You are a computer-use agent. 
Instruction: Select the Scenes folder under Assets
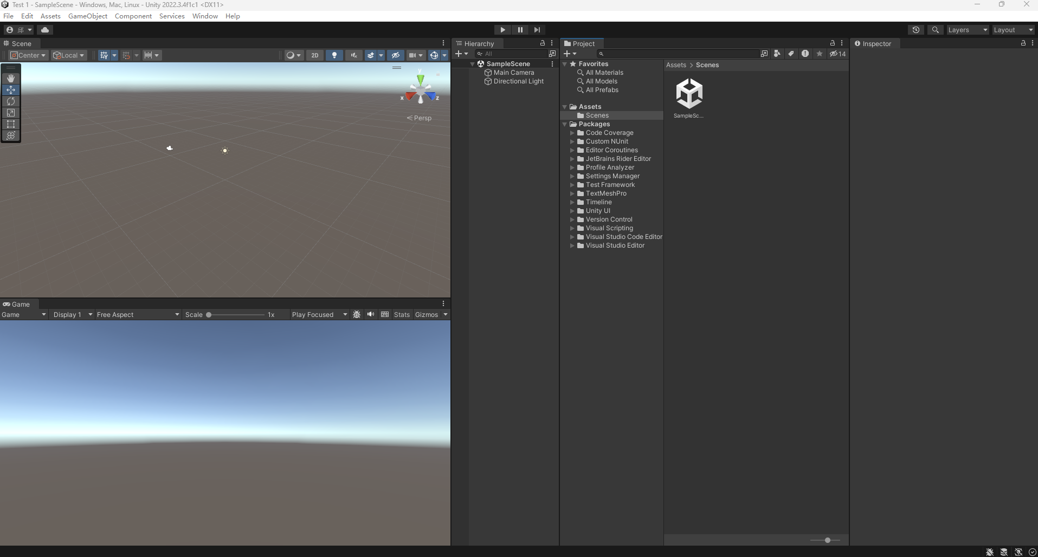tap(611, 115)
